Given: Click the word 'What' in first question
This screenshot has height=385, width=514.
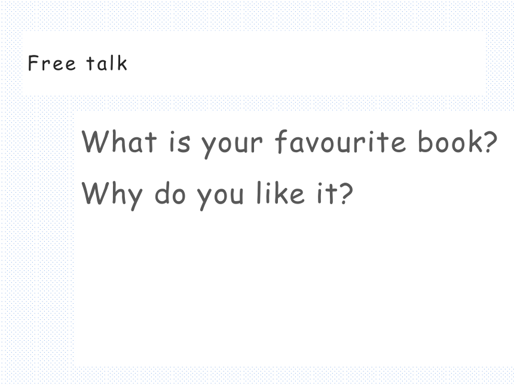Looking at the screenshot, I should [x=119, y=141].
